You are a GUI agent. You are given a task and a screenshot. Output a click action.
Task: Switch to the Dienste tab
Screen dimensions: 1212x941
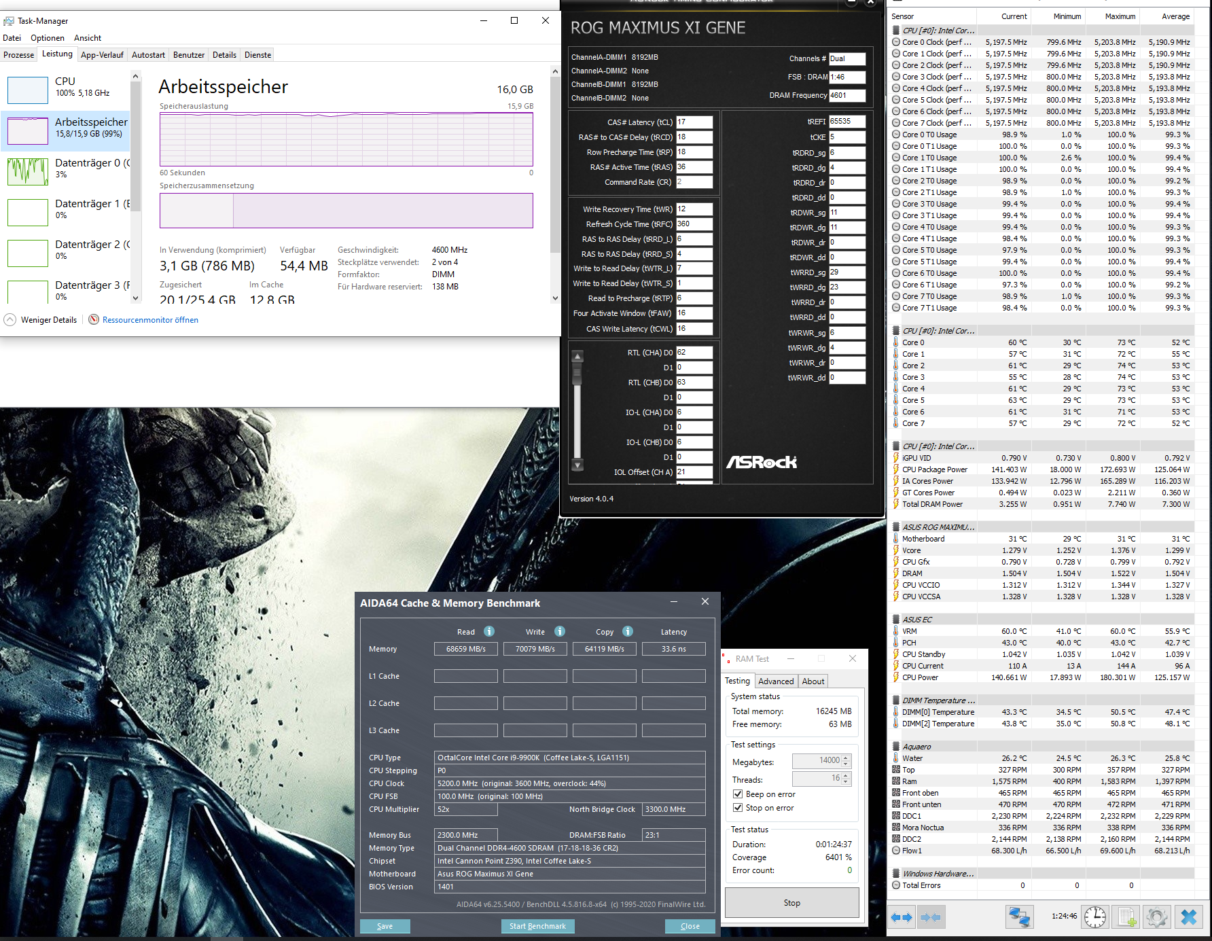(x=258, y=55)
